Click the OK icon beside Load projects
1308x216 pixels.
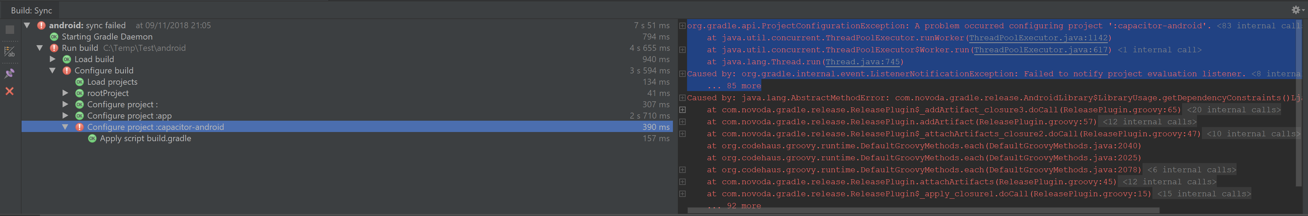[80, 82]
